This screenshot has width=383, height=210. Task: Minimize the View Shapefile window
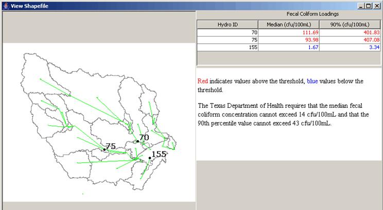(361, 5)
